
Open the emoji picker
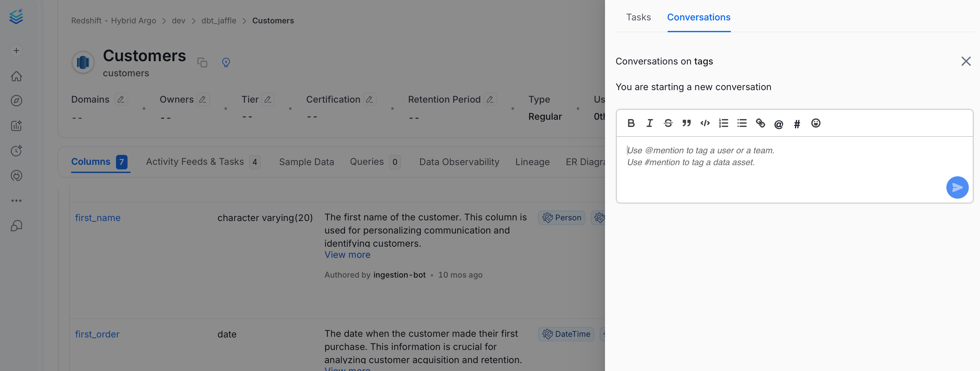(x=815, y=123)
